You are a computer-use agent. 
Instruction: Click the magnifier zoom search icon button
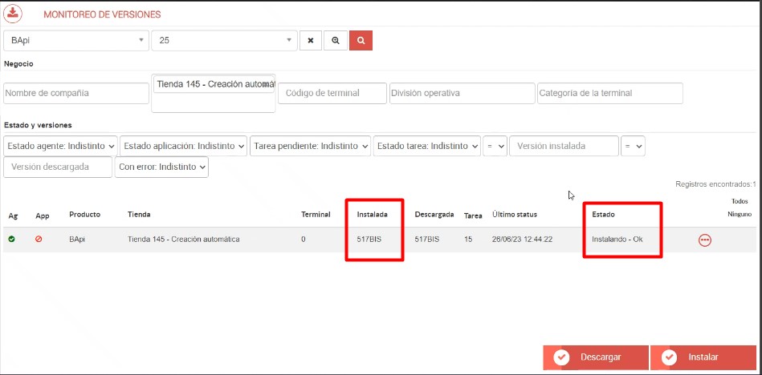[x=335, y=40]
